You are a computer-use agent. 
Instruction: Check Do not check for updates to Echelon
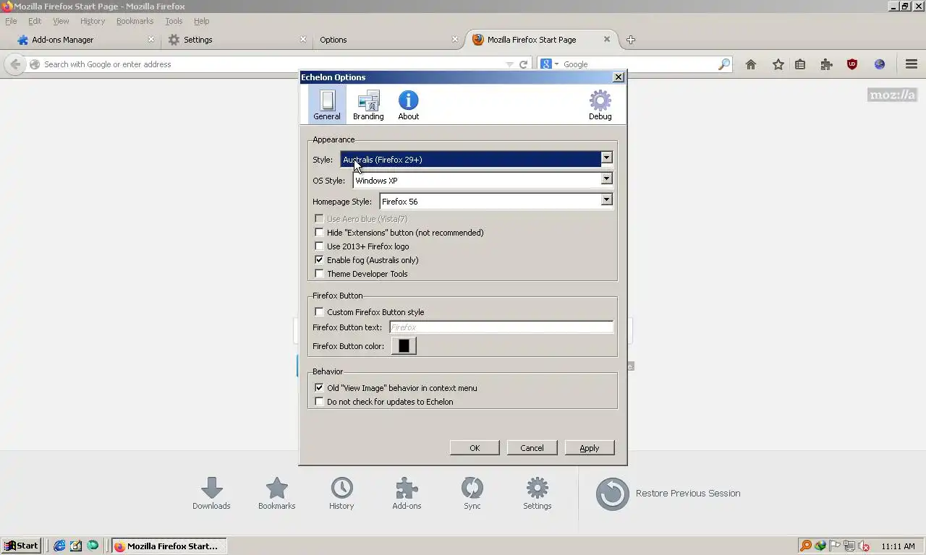pyautogui.click(x=319, y=402)
